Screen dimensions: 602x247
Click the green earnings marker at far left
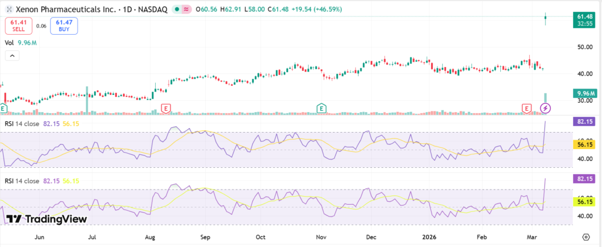(3, 108)
